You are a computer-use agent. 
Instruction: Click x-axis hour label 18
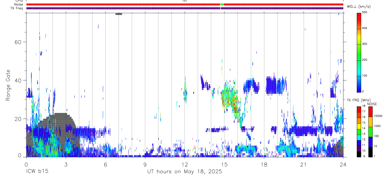tap(264, 164)
